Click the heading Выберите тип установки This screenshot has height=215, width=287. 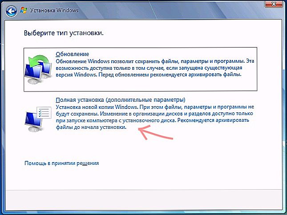(x=64, y=33)
